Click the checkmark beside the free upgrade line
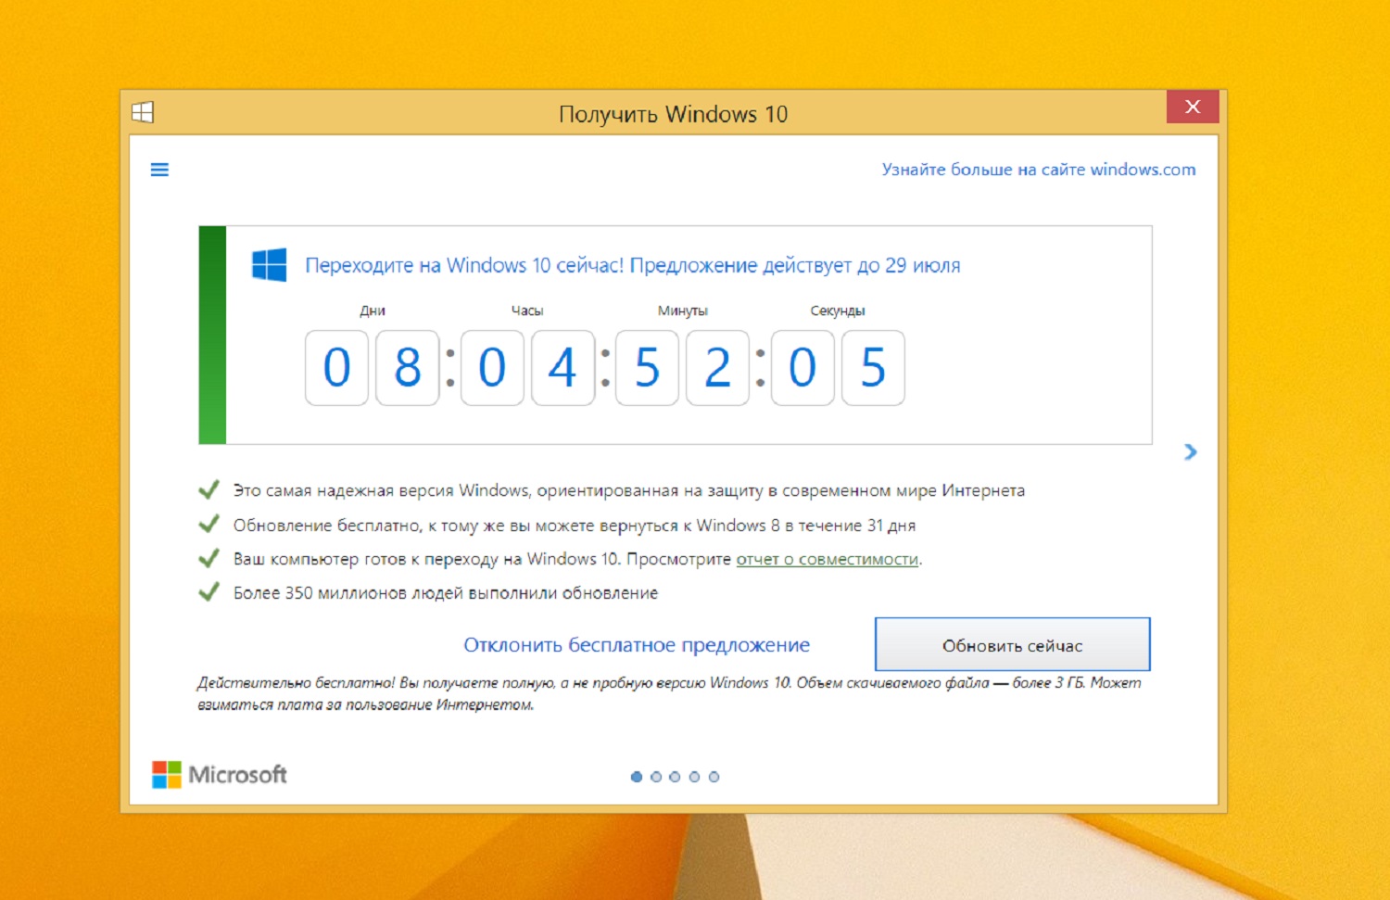The width and height of the screenshot is (1390, 900). click(208, 523)
